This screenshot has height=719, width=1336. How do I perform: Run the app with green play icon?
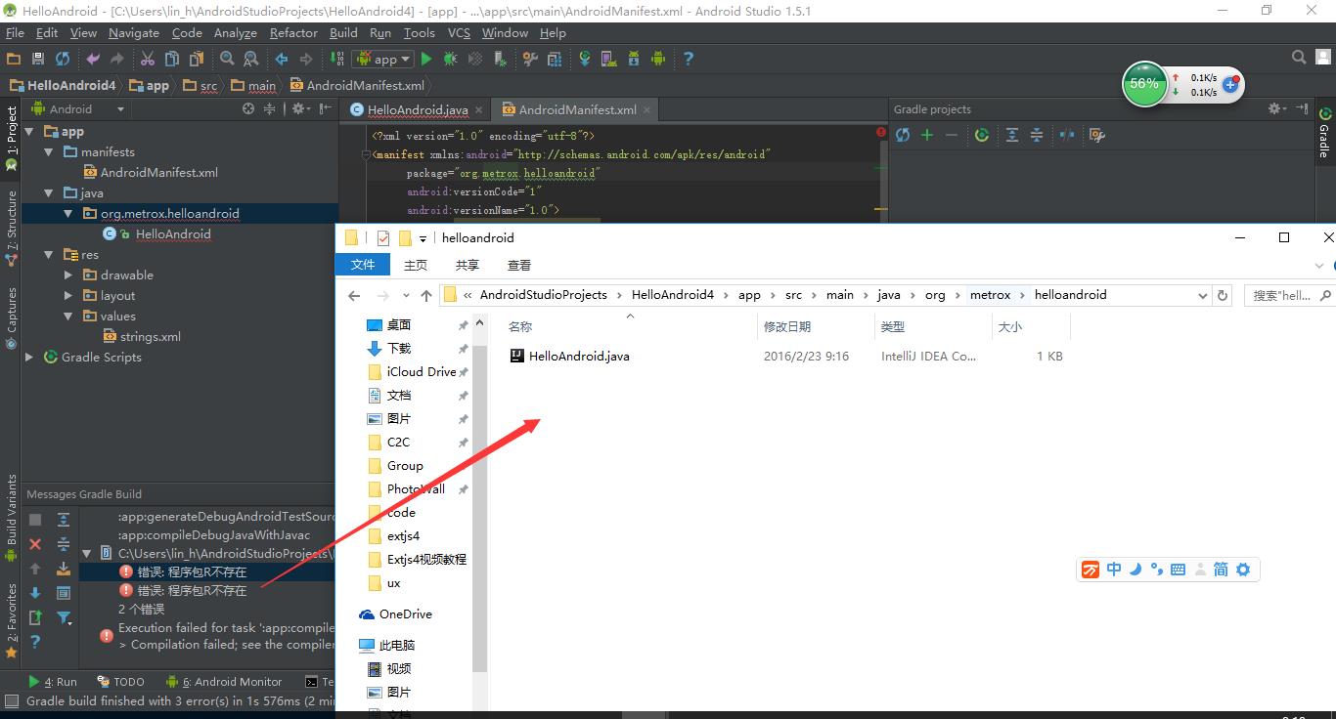[426, 59]
